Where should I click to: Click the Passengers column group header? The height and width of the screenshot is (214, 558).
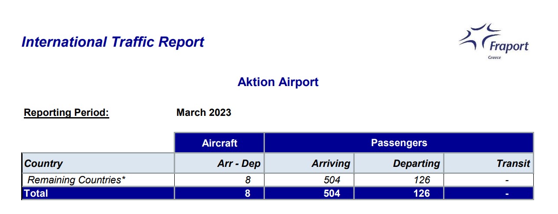[x=399, y=143]
